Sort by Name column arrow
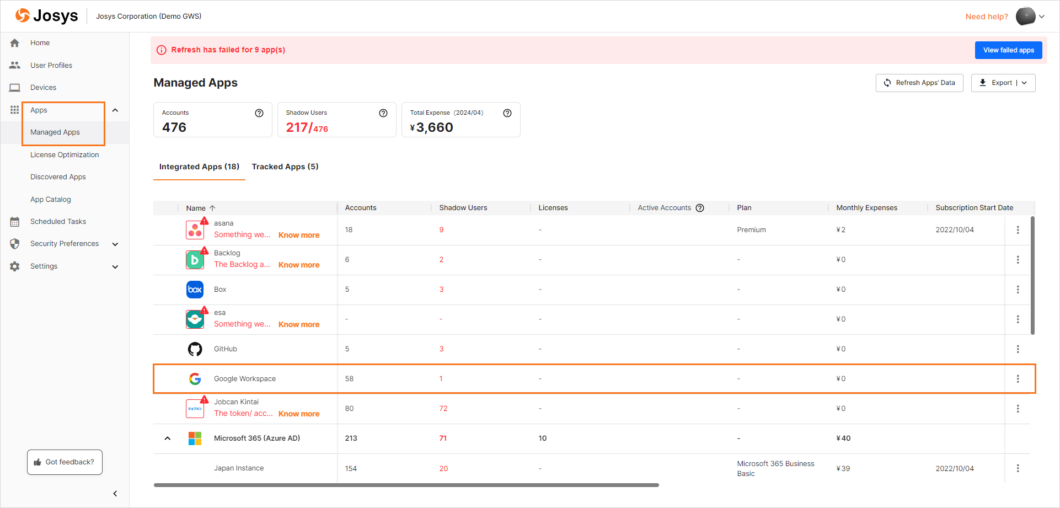This screenshot has width=1060, height=508. (212, 208)
